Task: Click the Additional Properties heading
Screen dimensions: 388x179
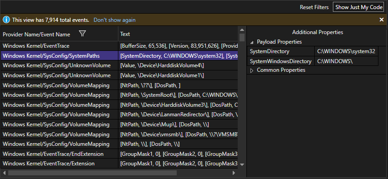Action: pyautogui.click(x=317, y=32)
